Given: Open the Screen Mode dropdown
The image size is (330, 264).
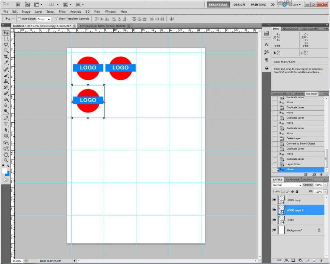Looking at the screenshot, I should click(x=80, y=5).
